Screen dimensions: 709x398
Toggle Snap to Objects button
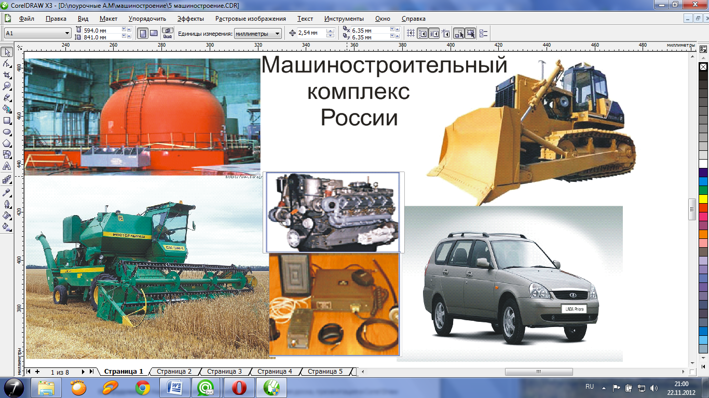(434, 33)
